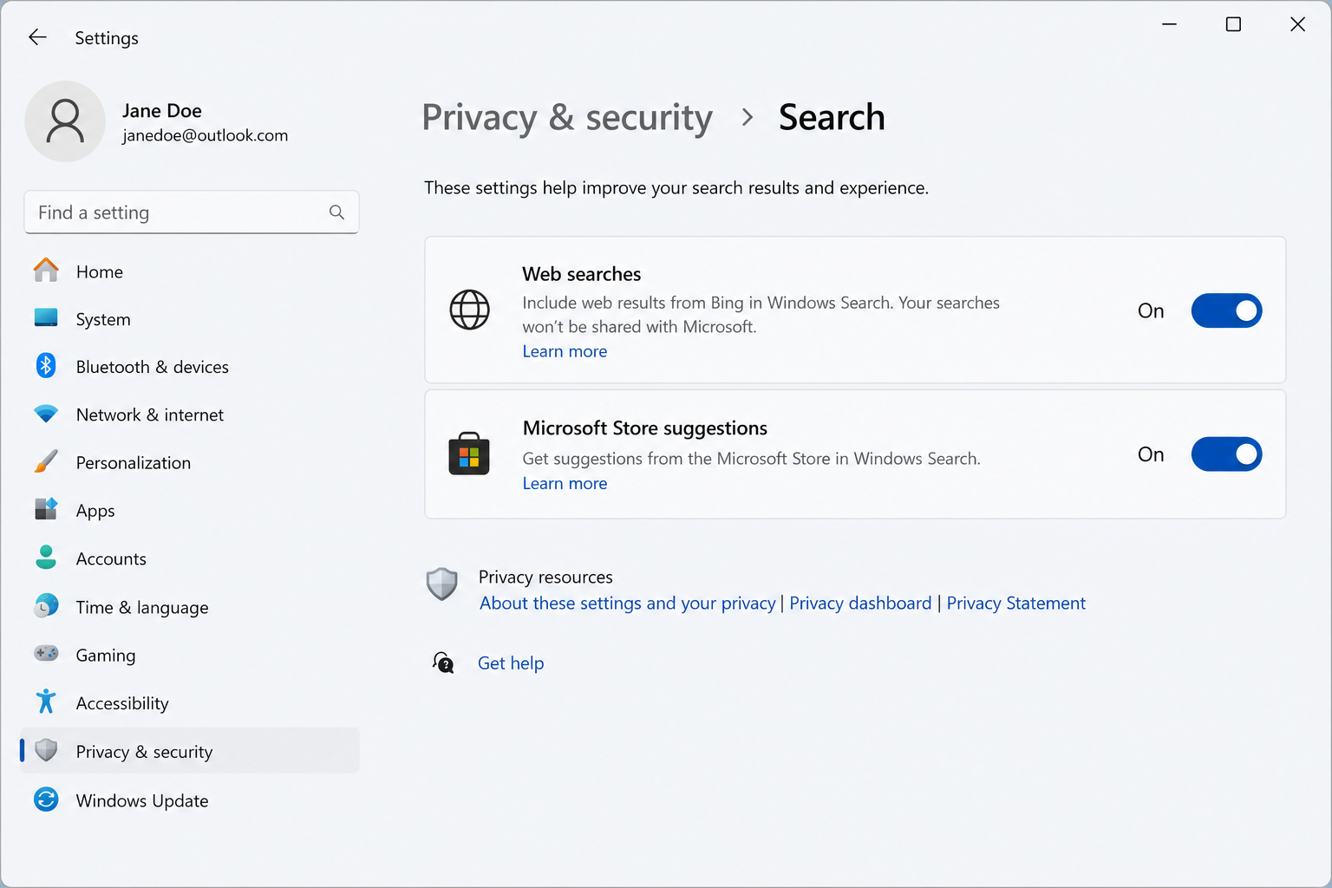This screenshot has height=888, width=1332.
Task: Click the Privacy resources label
Action: coord(545,577)
